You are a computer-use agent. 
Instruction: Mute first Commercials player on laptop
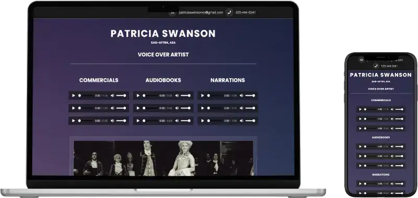click(112, 95)
